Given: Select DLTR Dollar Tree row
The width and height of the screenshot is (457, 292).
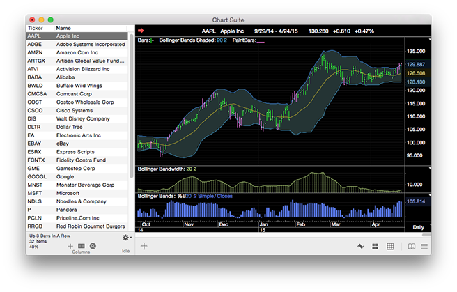Looking at the screenshot, I should [77, 127].
